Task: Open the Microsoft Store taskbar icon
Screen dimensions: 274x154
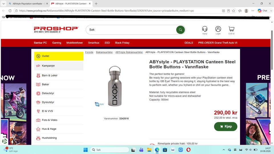Action: click(165, 150)
